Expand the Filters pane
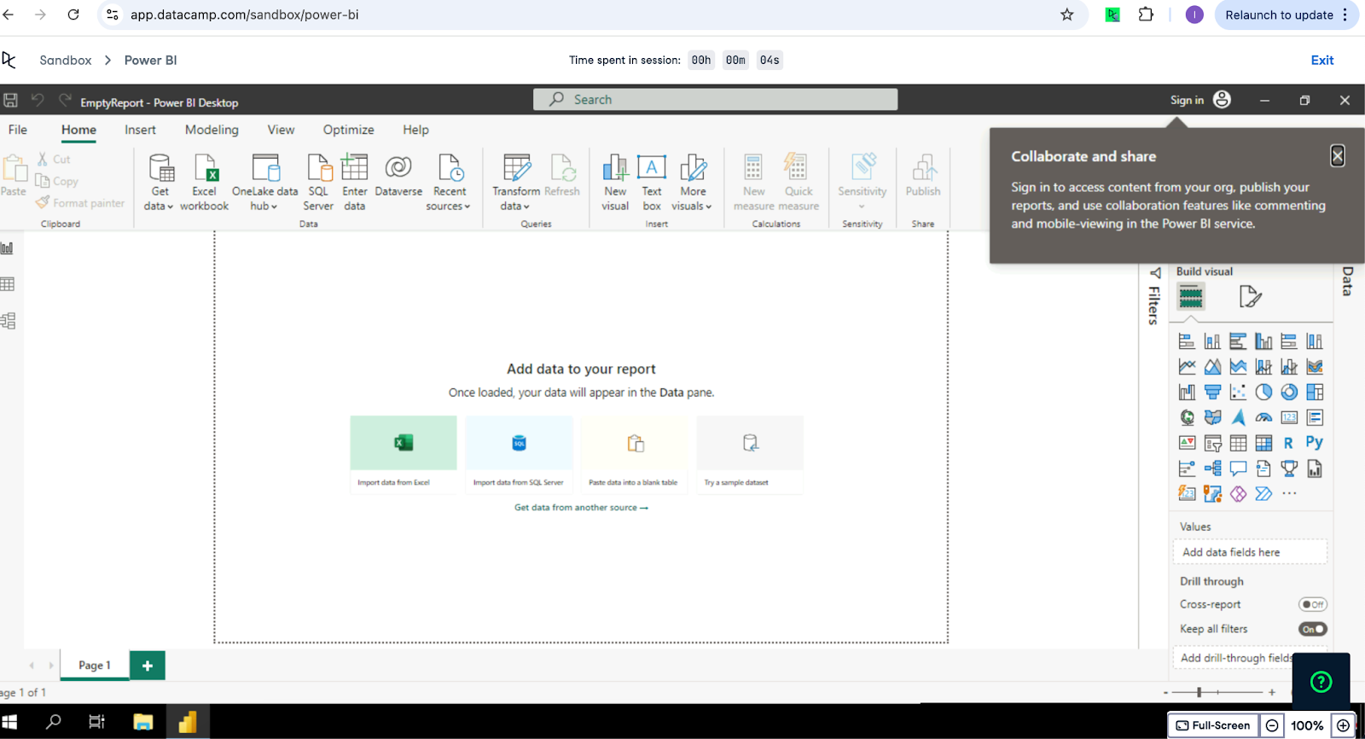 [1154, 295]
